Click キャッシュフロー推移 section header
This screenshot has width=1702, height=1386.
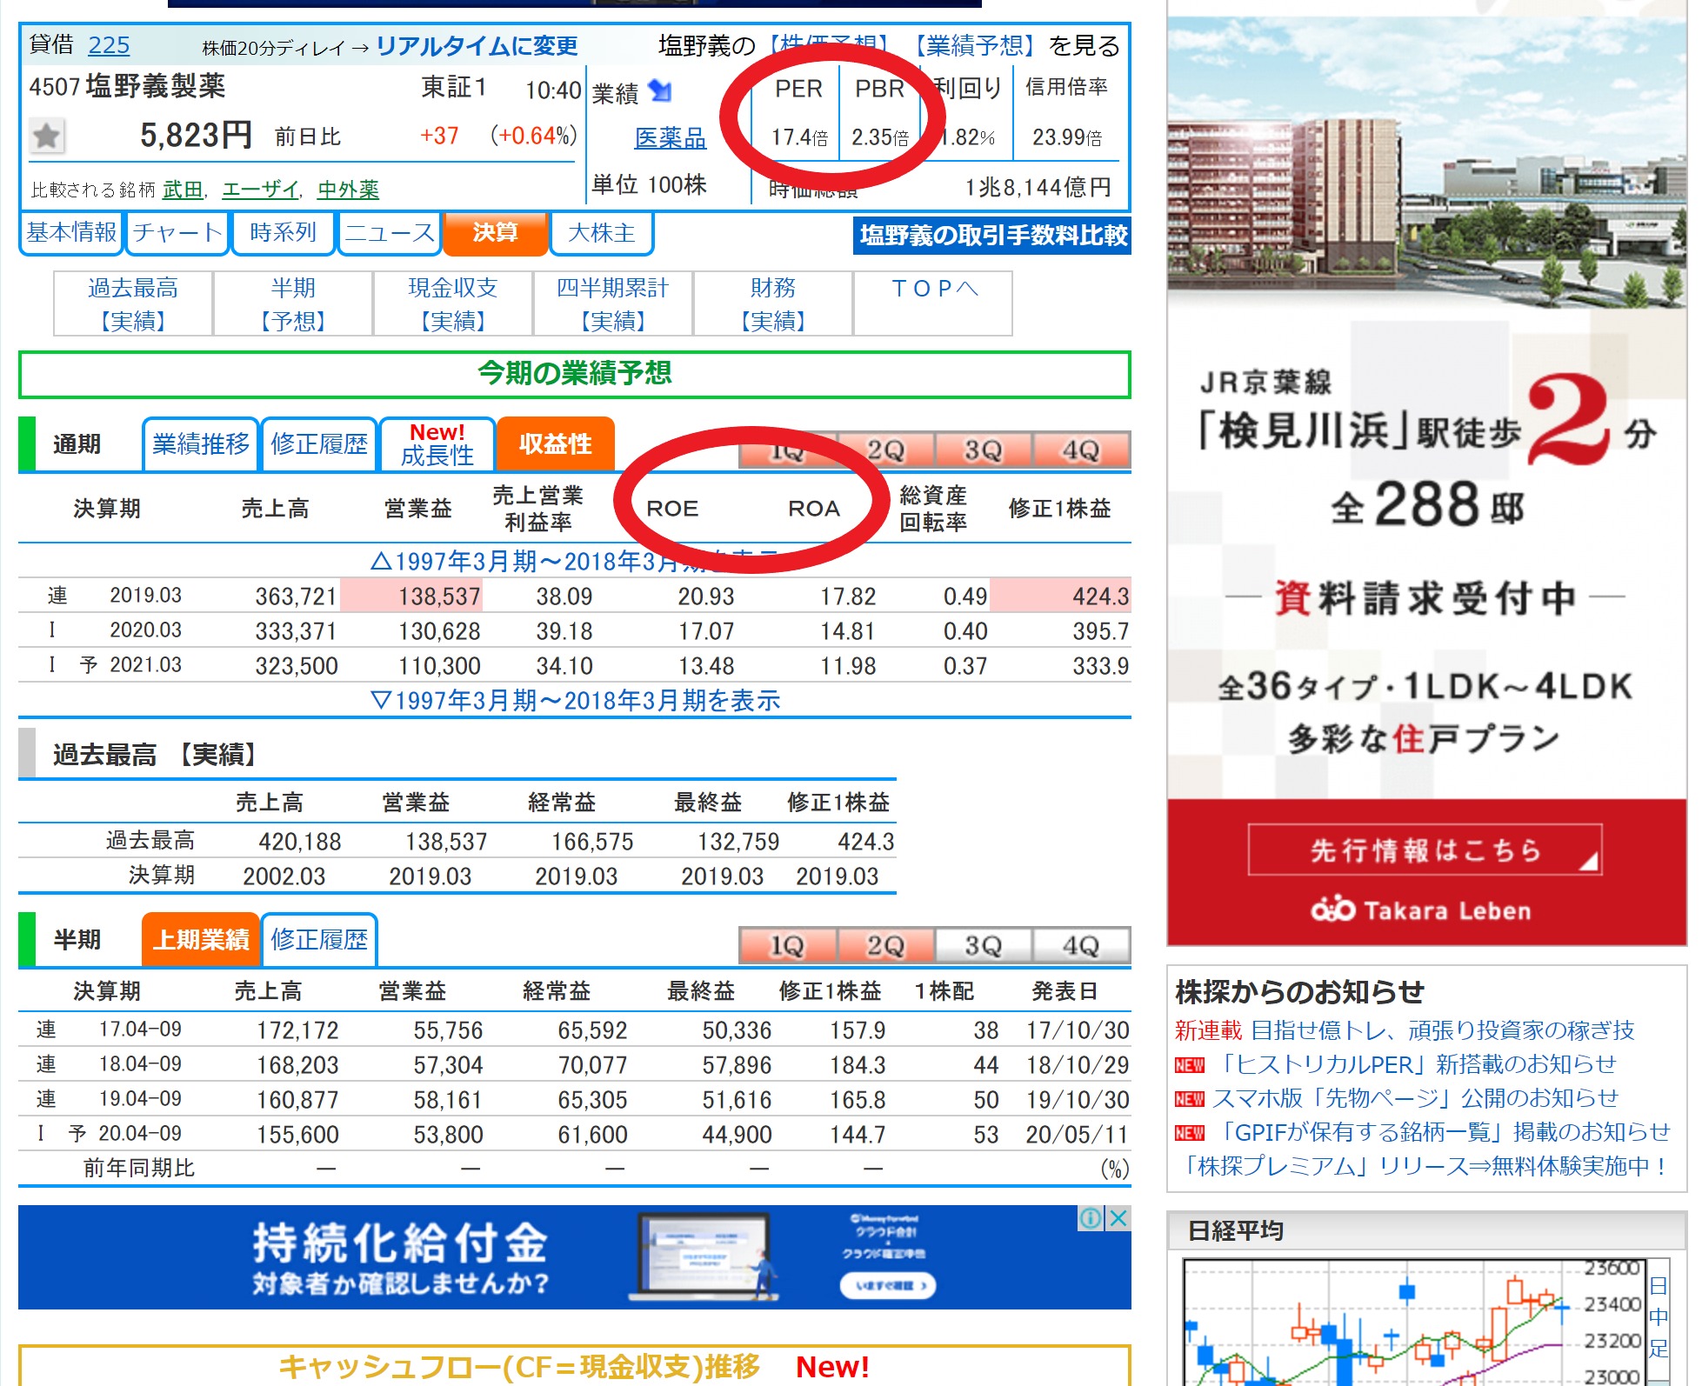(x=575, y=1366)
